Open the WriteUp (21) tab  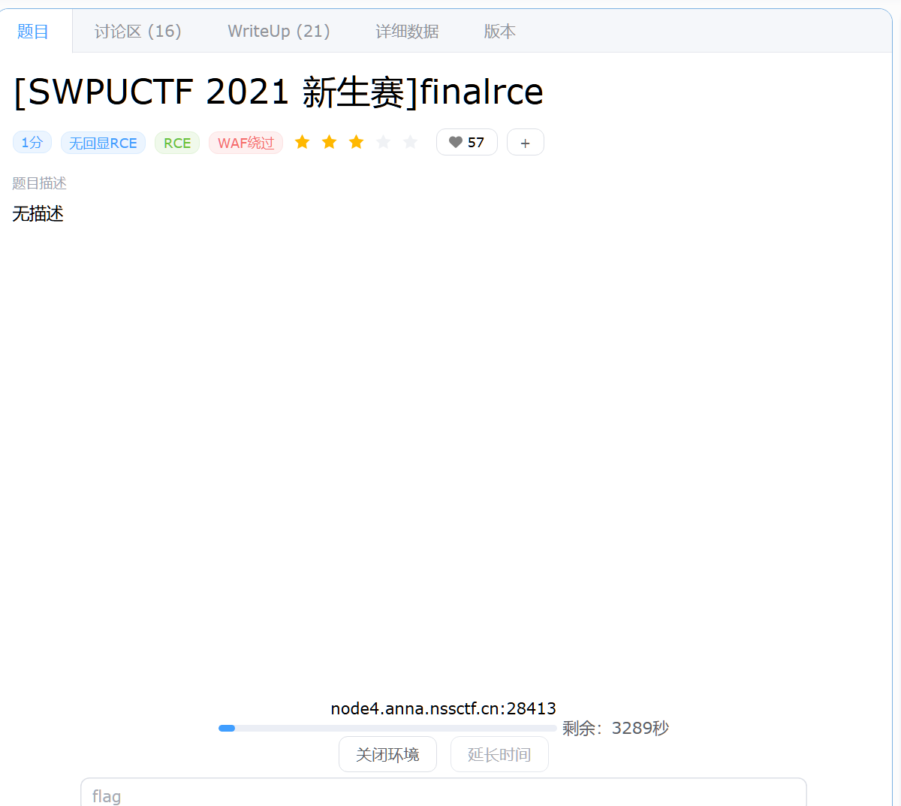279,32
